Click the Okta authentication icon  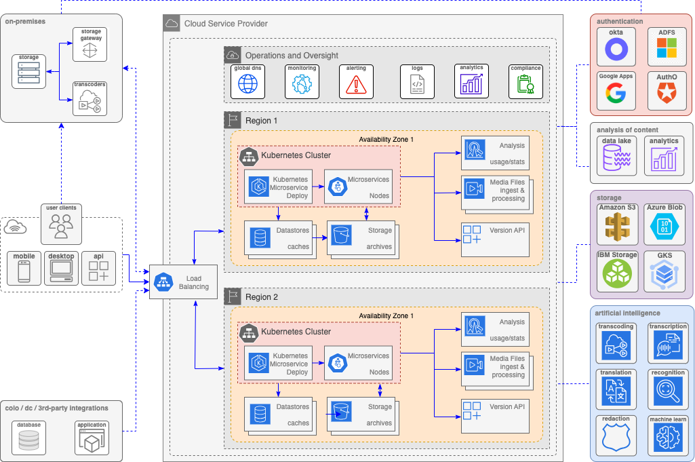(x=616, y=50)
